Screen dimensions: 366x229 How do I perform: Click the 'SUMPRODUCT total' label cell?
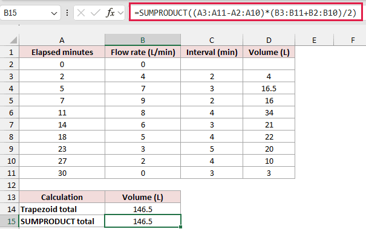(x=62, y=221)
